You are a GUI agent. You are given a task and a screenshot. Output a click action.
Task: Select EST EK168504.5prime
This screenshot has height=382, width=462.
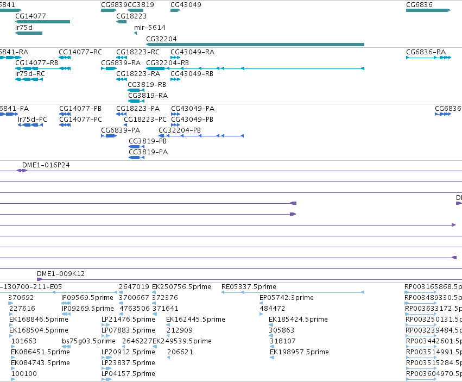coord(39,330)
